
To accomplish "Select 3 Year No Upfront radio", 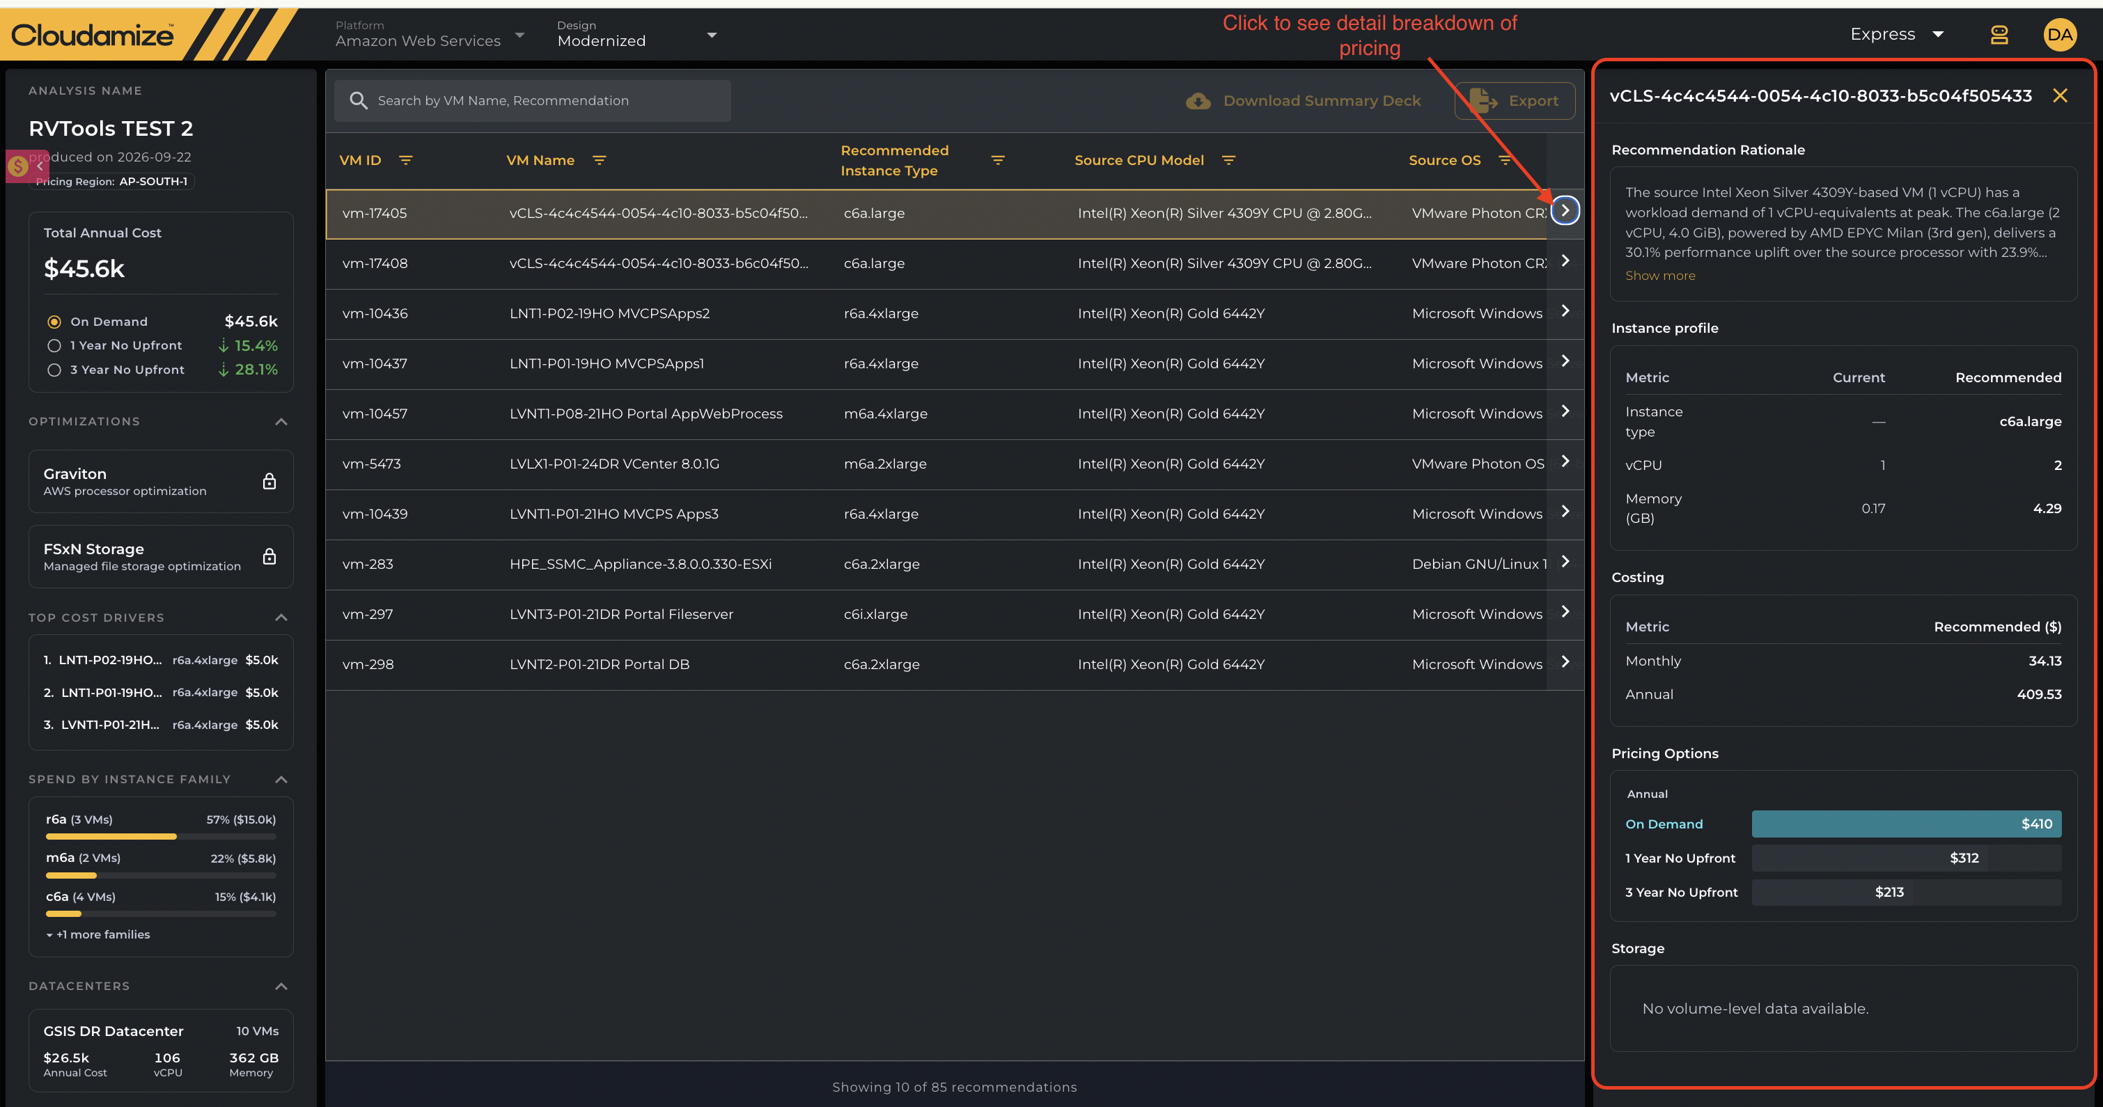I will point(54,370).
